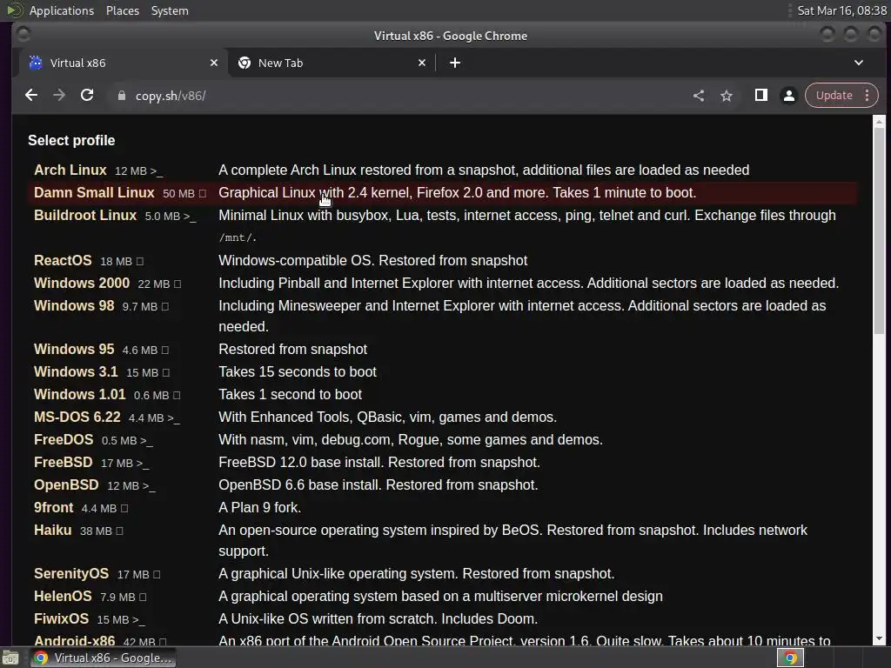Click the browser forward arrow

pos(59,96)
